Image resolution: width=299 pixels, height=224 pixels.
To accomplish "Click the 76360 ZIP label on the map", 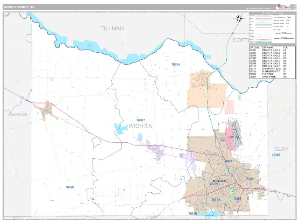I will point(70,187).
